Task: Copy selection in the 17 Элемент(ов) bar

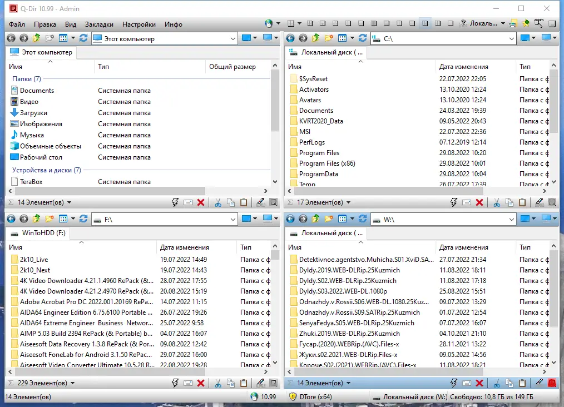Action: [509, 202]
